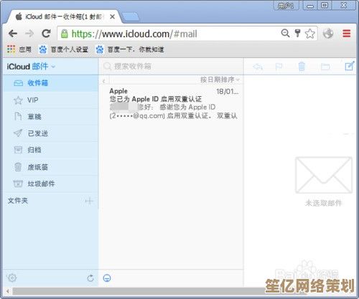Add a new folder with plus icon
359x299 pixels.
[x=89, y=201]
